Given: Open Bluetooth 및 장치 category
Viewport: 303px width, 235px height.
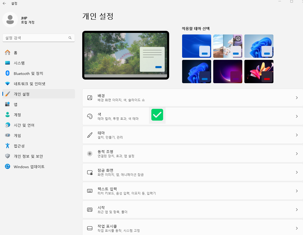Looking at the screenshot, I should pyautogui.click(x=39, y=73).
